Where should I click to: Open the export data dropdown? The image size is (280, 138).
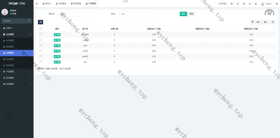(266, 22)
